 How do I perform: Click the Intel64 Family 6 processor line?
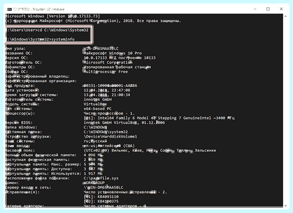point(159,118)
